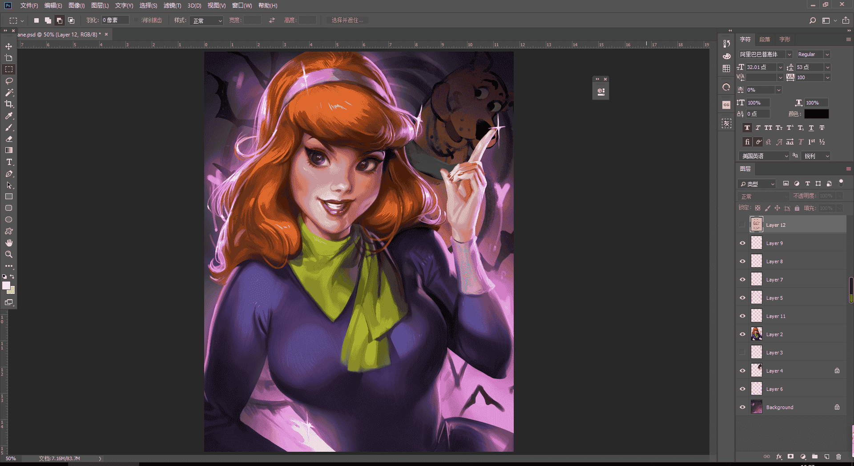
Task: Toggle faux bold text style
Action: [747, 128]
